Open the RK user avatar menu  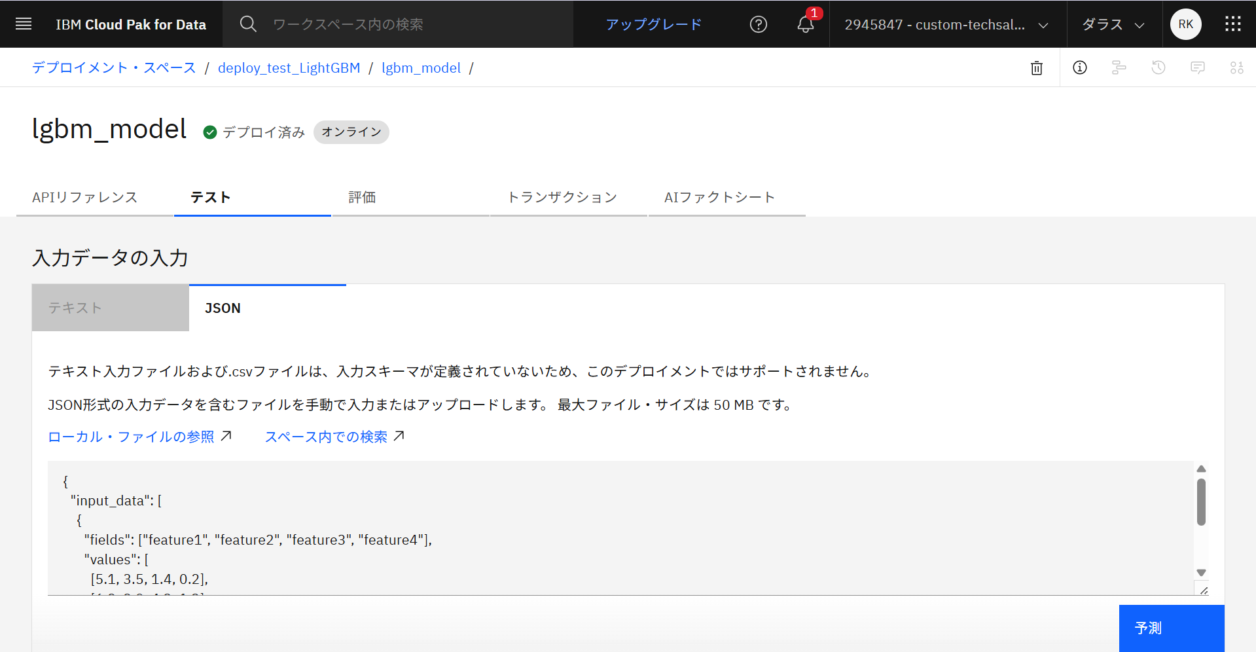pos(1185,24)
